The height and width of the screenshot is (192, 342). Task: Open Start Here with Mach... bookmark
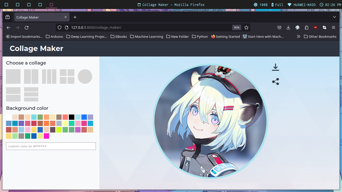tap(263, 36)
